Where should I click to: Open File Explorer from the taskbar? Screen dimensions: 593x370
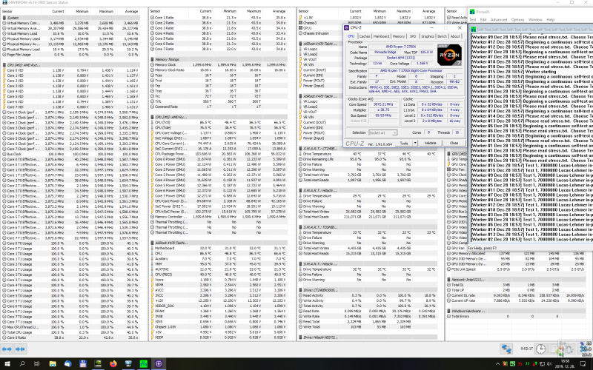53,364
